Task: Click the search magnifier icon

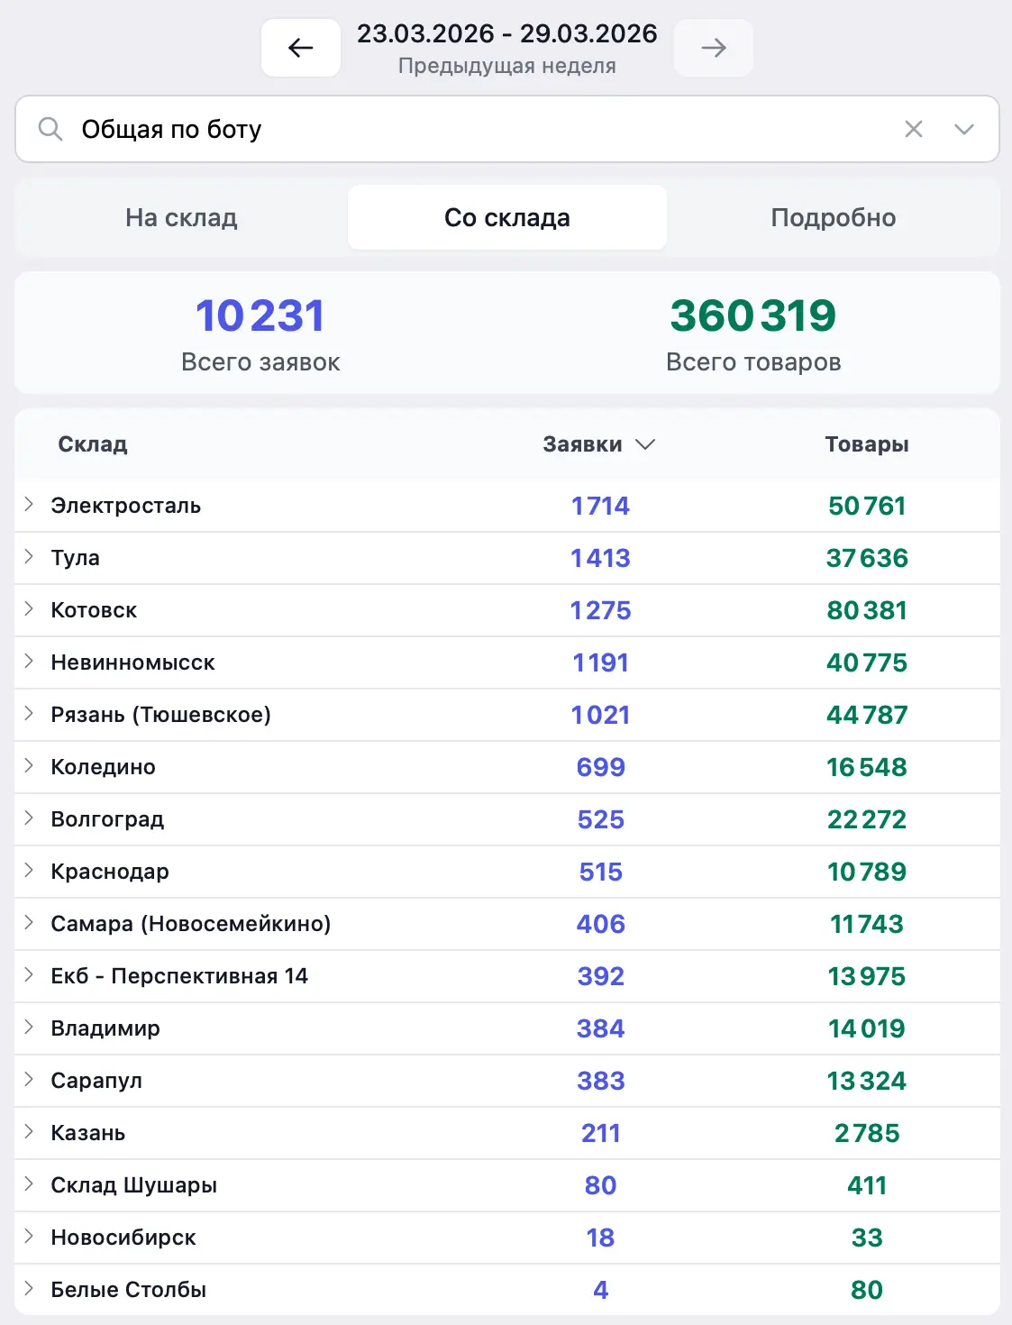Action: [x=50, y=130]
